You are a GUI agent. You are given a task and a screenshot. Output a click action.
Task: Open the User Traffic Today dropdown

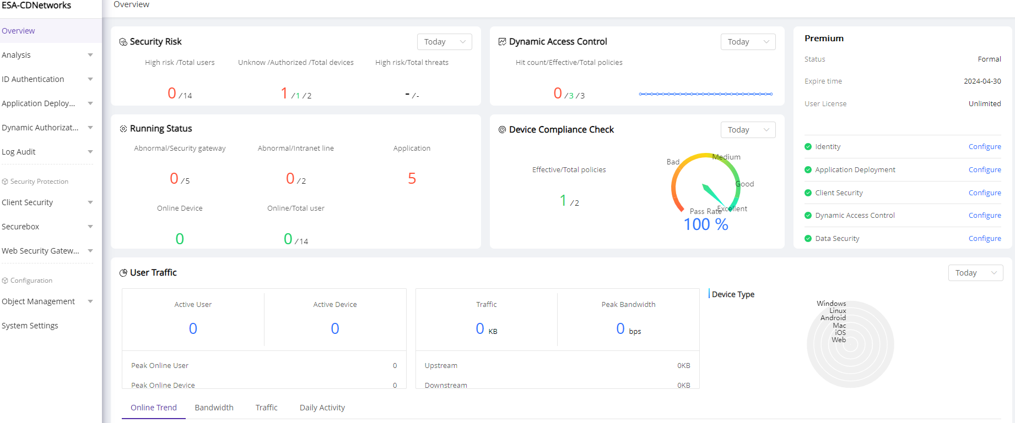click(x=976, y=273)
